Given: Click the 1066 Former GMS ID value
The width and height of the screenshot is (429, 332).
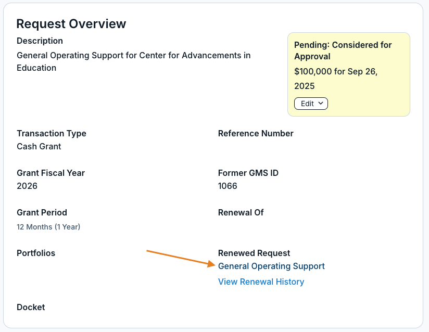Looking at the screenshot, I should point(228,186).
